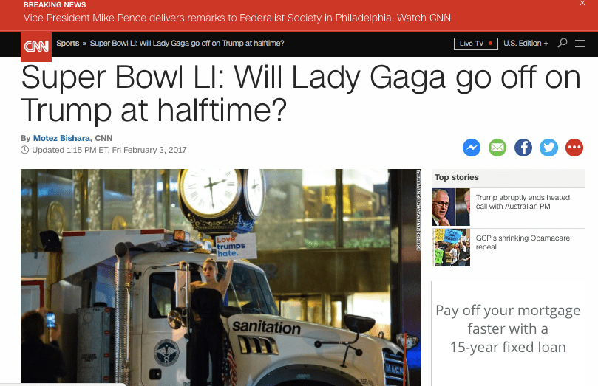Click the Live TV button

click(x=476, y=44)
